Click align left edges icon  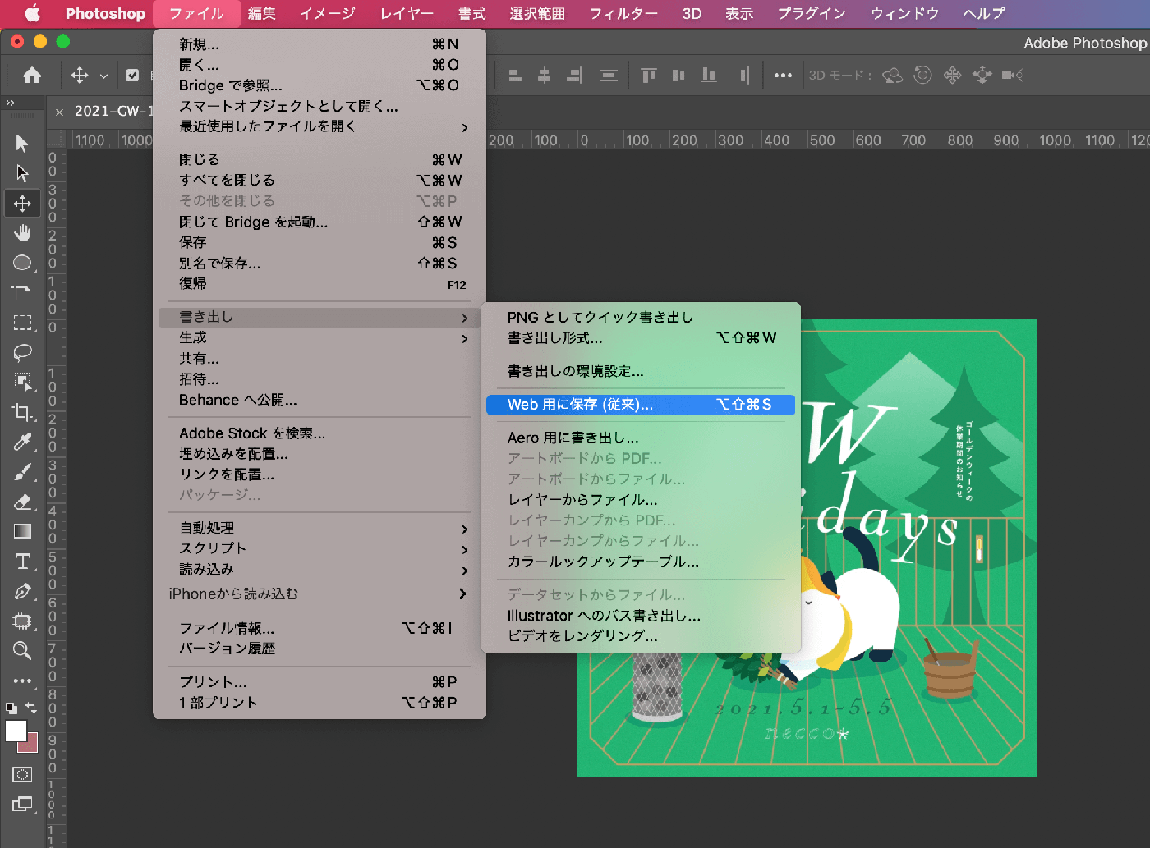pyautogui.click(x=514, y=76)
